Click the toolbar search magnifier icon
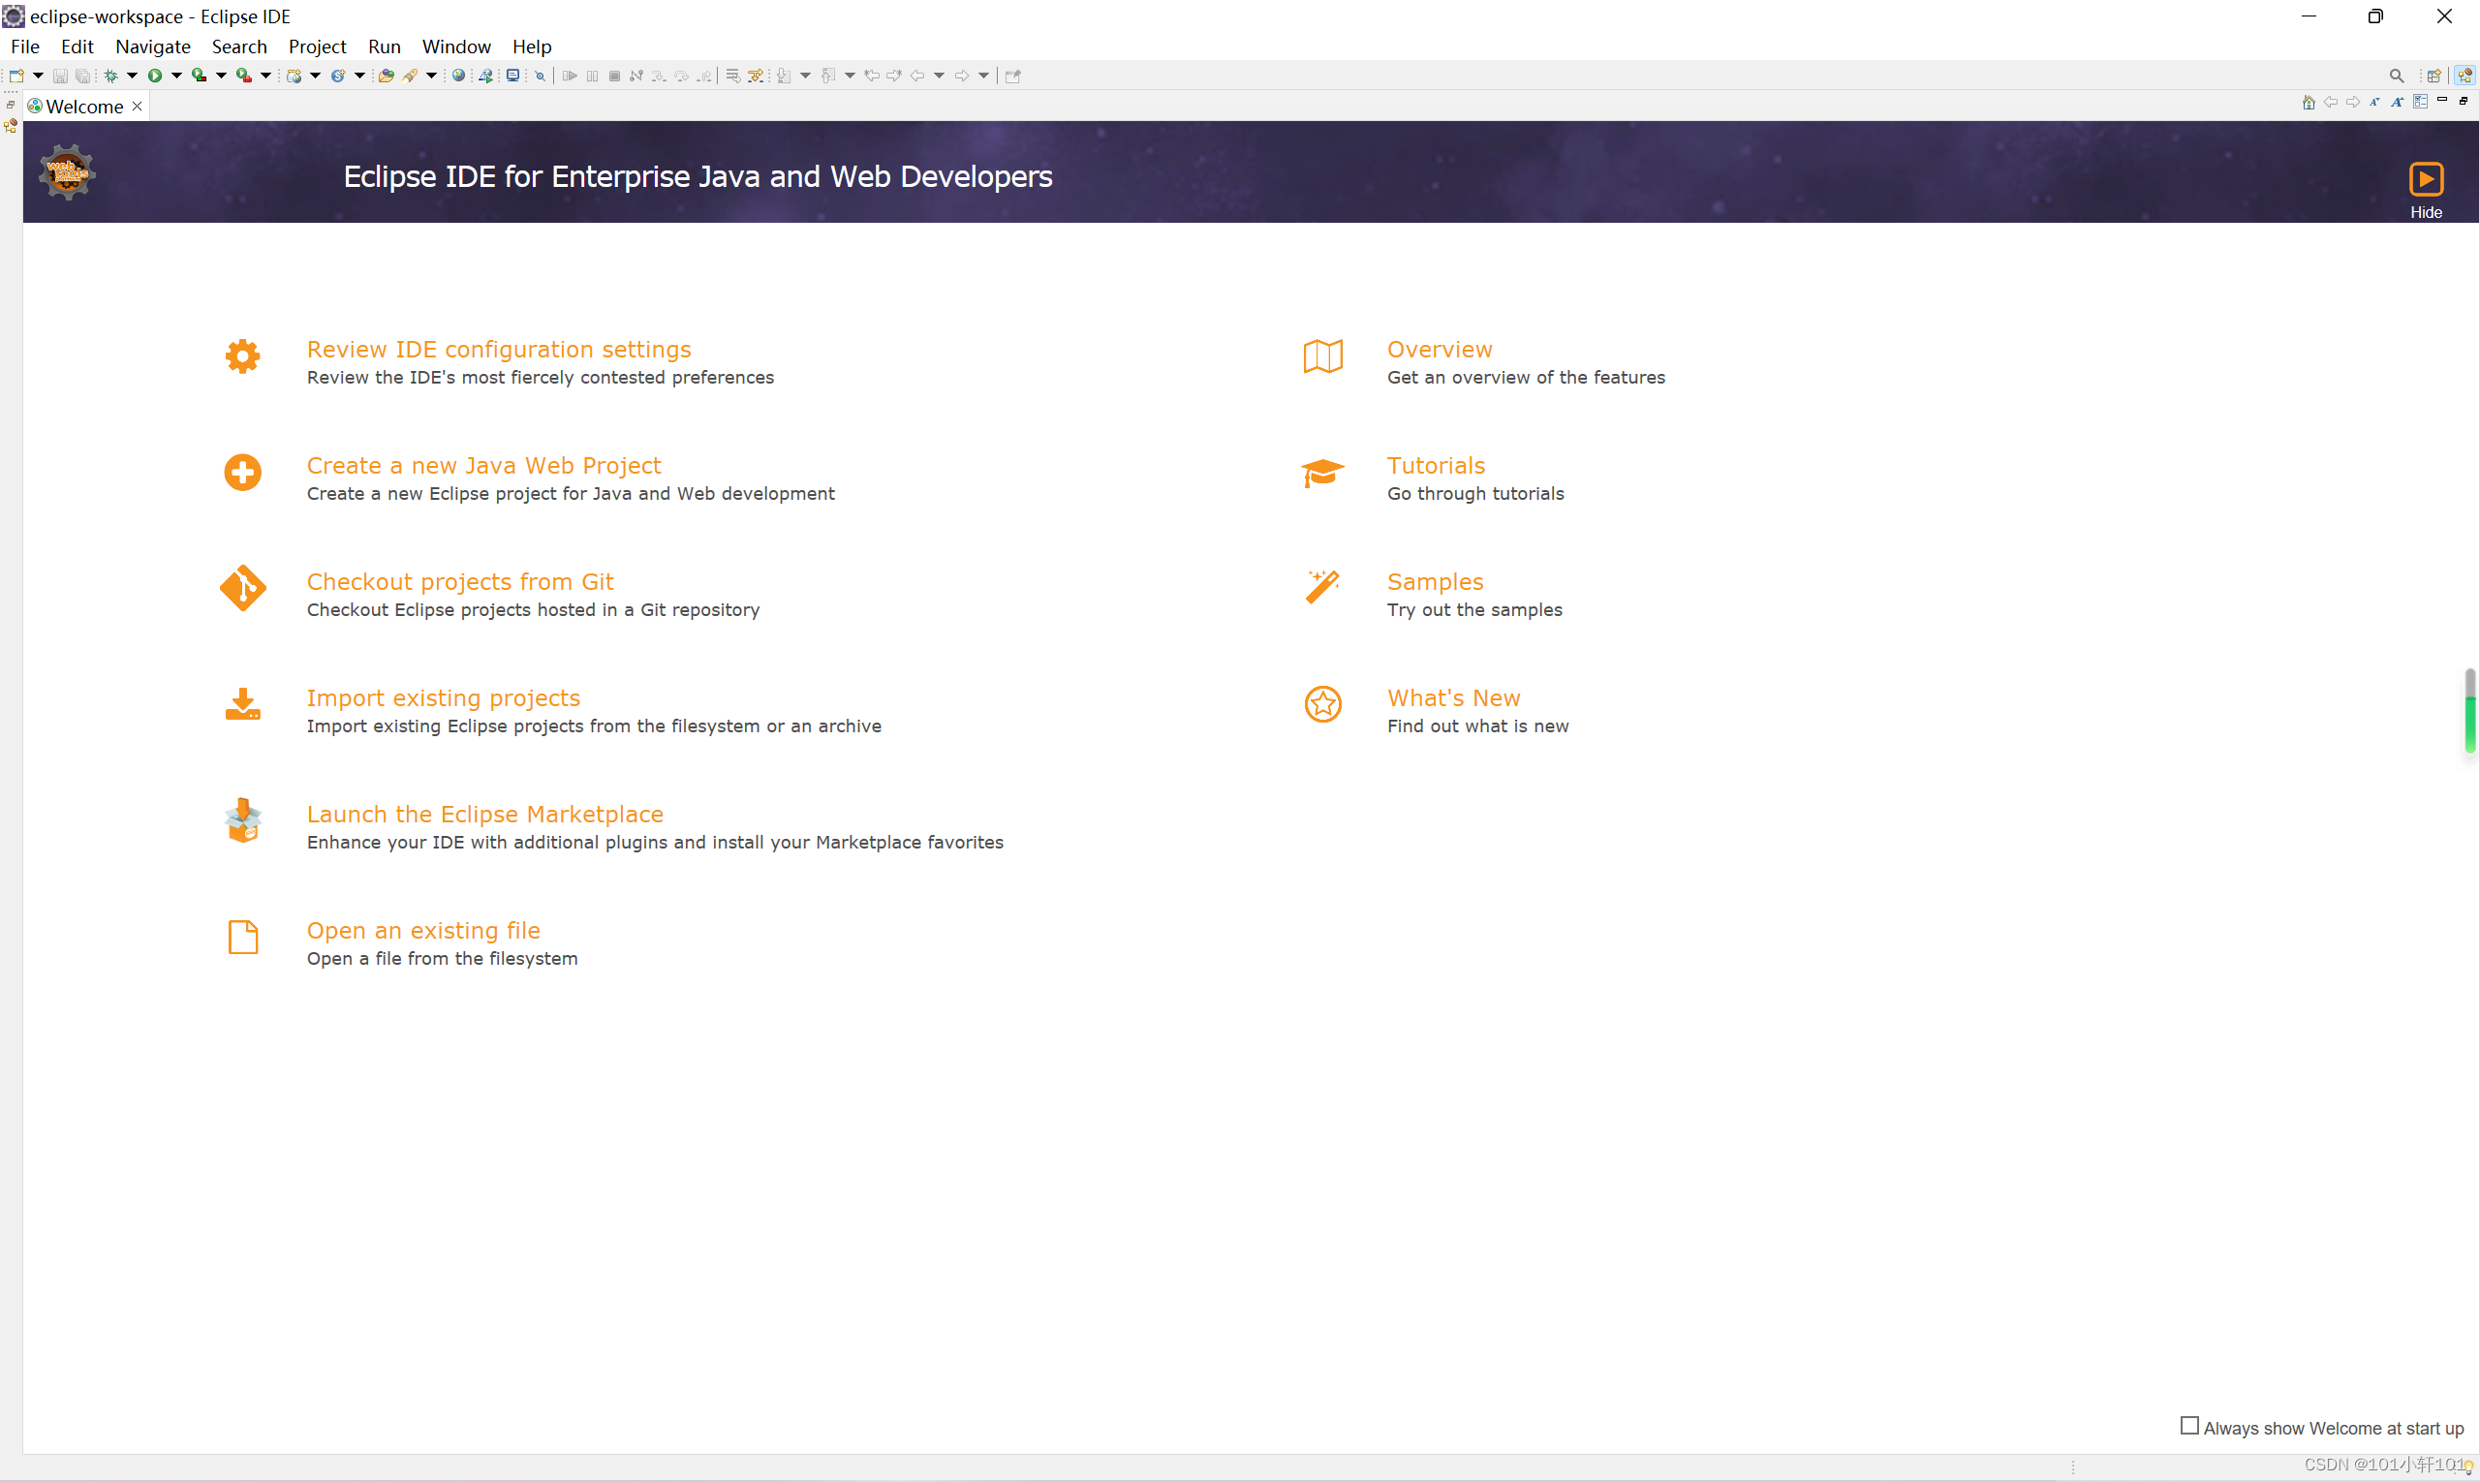The height and width of the screenshot is (1482, 2480). pos(2396,76)
